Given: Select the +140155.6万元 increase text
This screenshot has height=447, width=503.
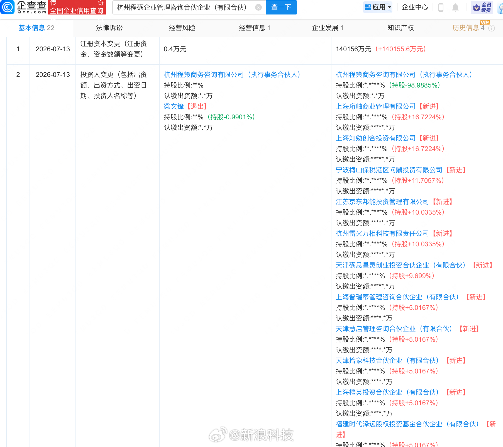Looking at the screenshot, I should coord(401,49).
